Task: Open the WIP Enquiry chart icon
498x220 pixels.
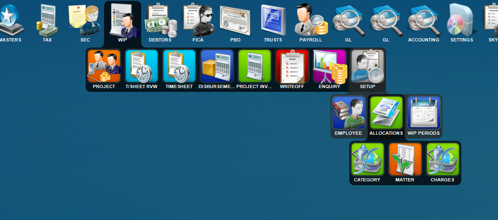Action: click(329, 67)
